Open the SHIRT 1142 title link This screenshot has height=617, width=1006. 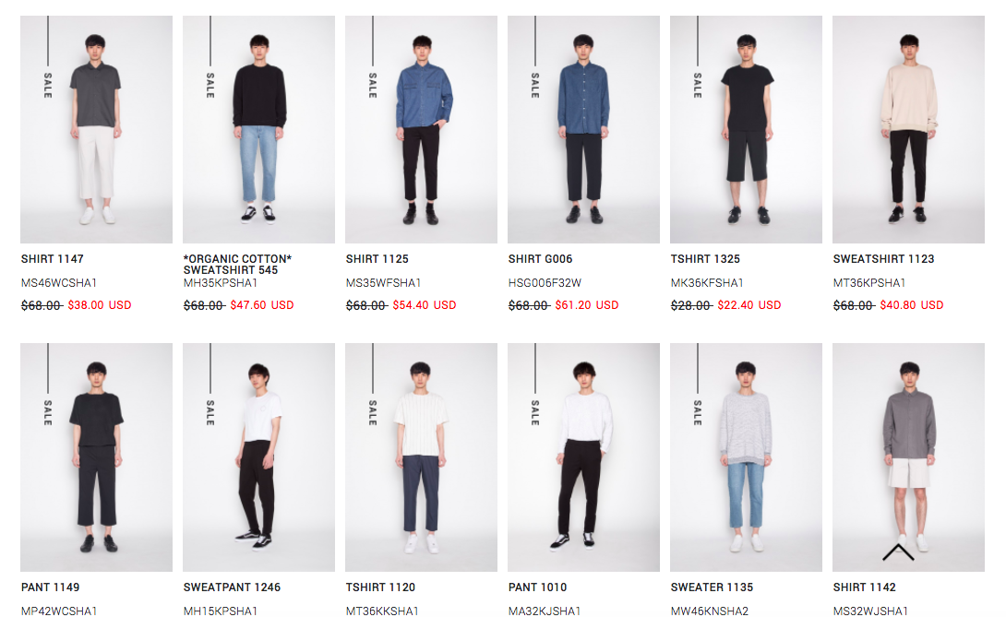coord(864,587)
